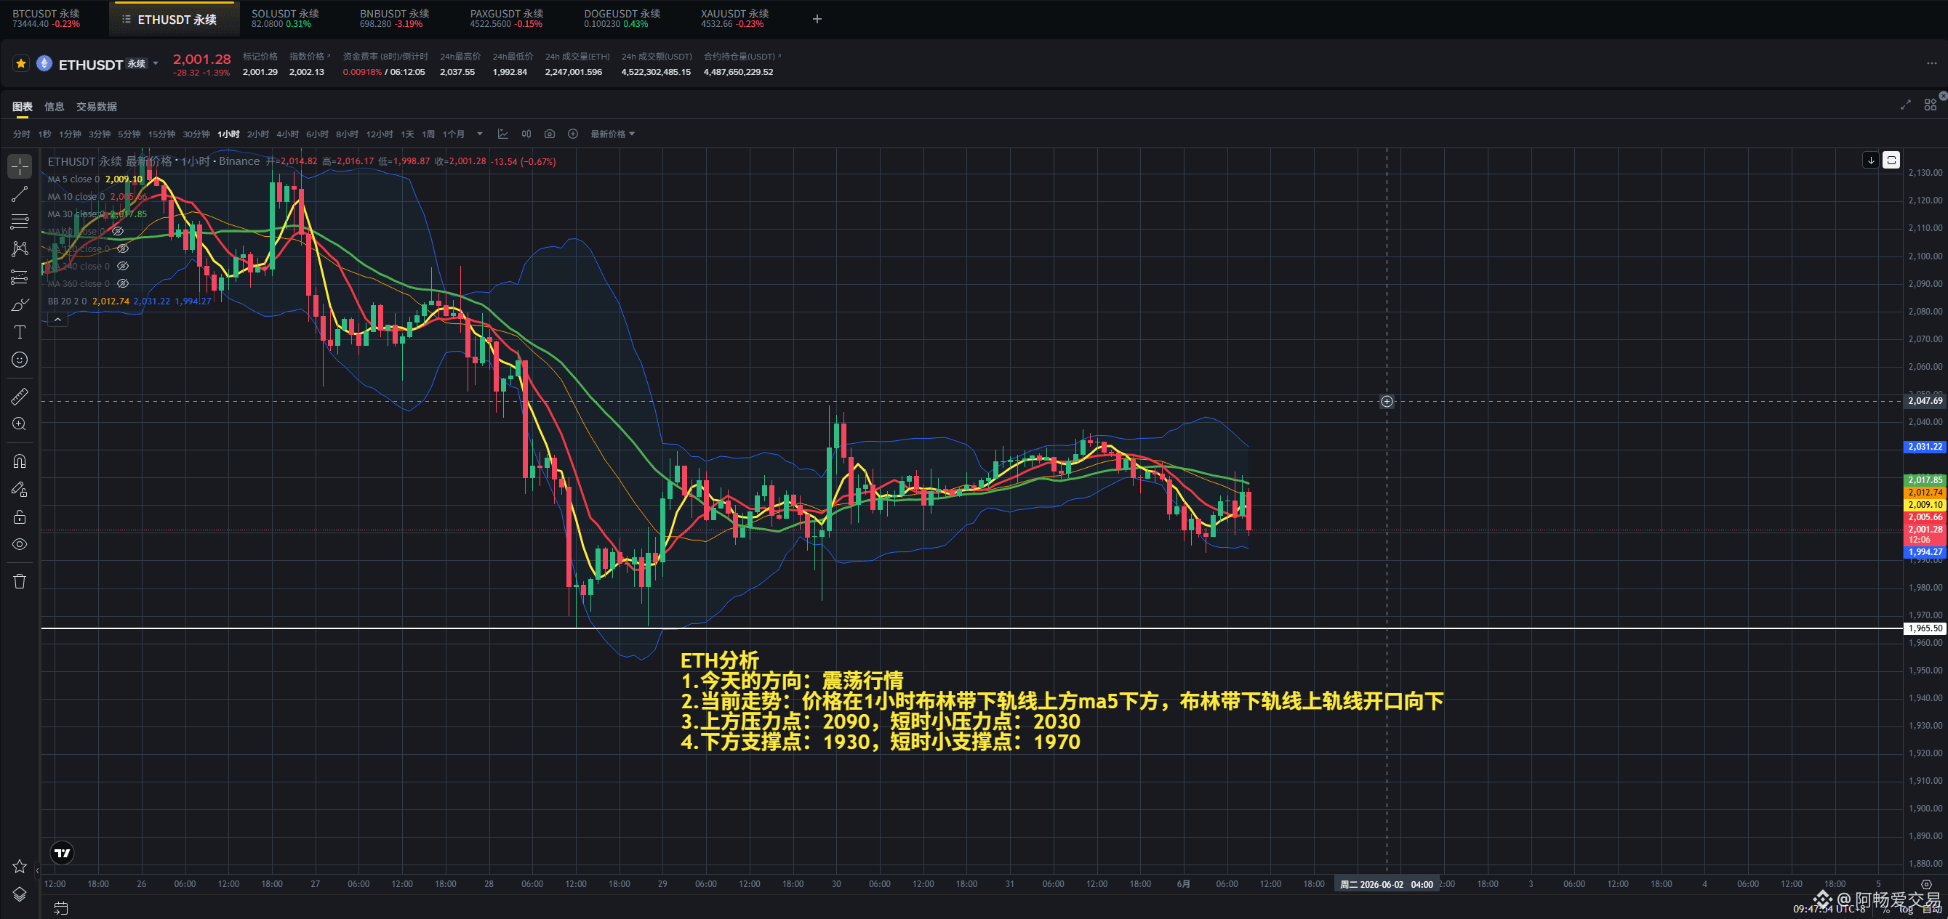Open the go-to-date calendar icon
This screenshot has width=1948, height=919.
point(61,907)
